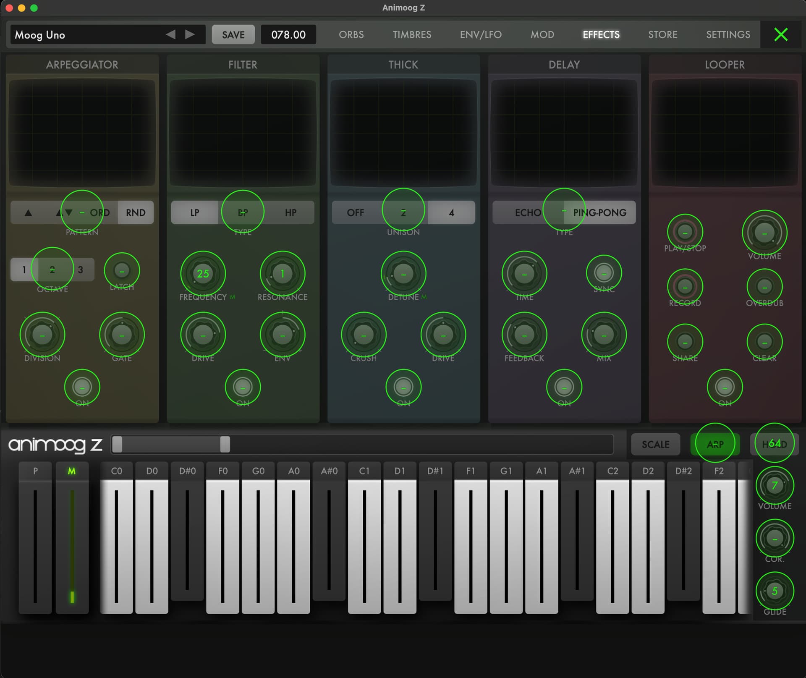
Task: Click the filter Env knob
Action: [x=283, y=335]
